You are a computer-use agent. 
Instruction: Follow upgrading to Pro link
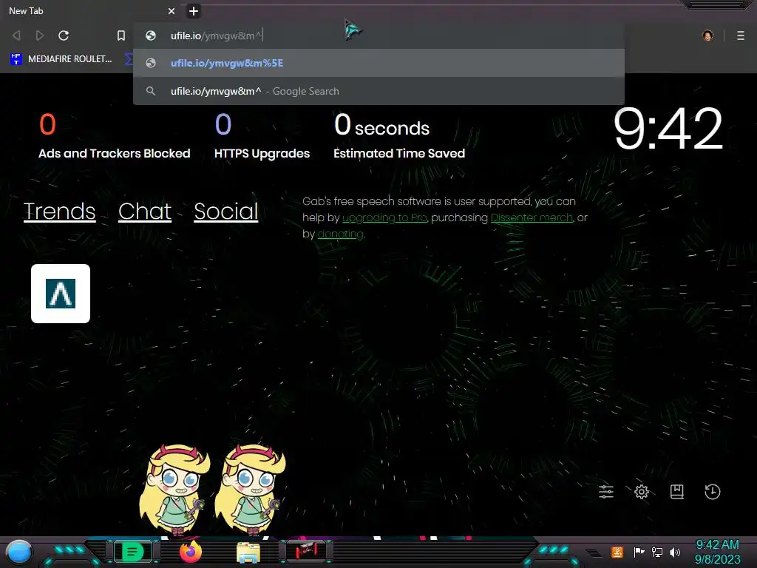coord(384,218)
